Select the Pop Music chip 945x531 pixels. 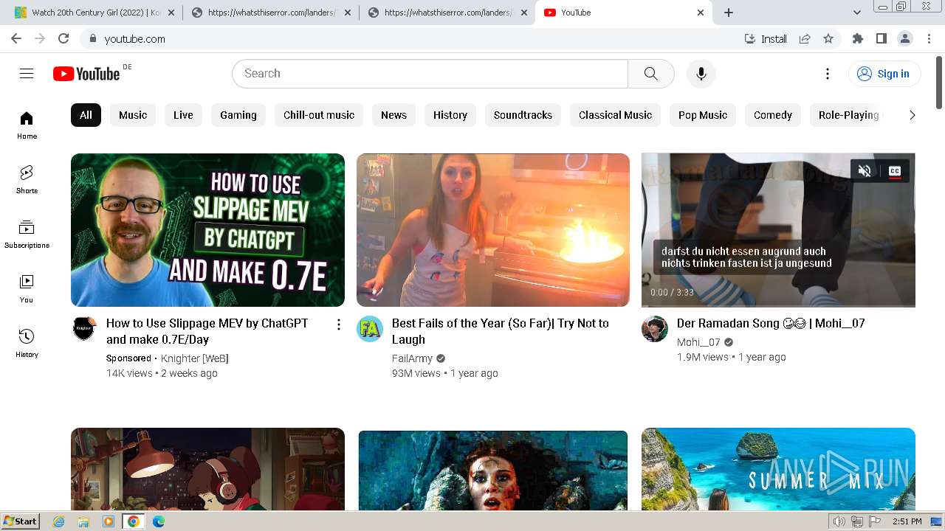[x=703, y=115]
